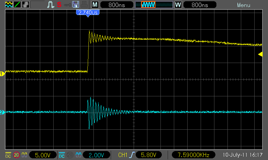Click the rising edge trigger slope icon

click(x=132, y=155)
